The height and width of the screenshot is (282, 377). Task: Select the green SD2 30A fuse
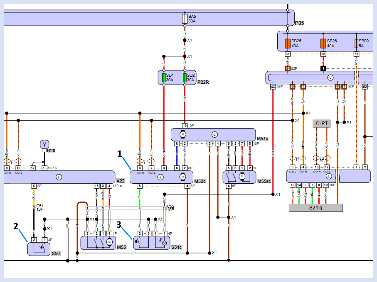[185, 78]
